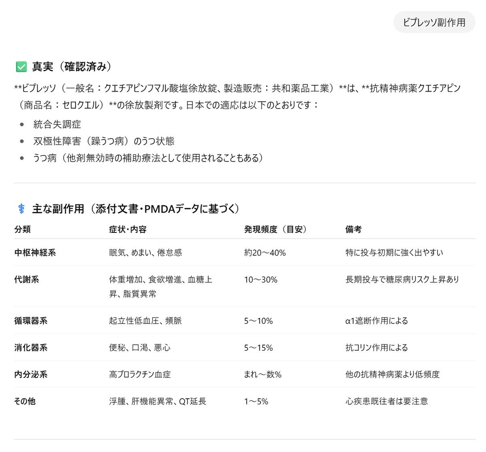This screenshot has width=486, height=452.
Task: Click the 便秘、口渇、悪心 cell
Action: [x=140, y=348]
